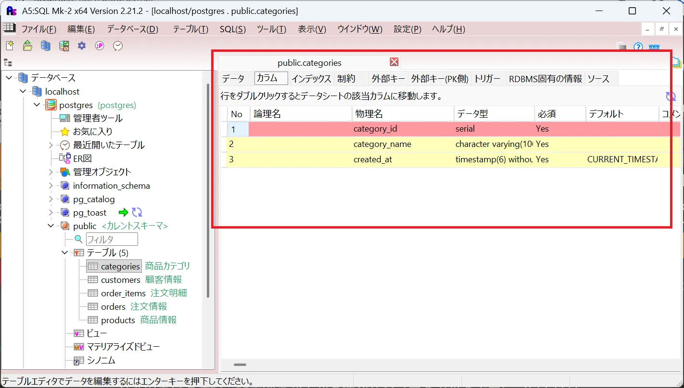This screenshot has height=388, width=684.
Task: Click the refresh arrows icon beside pg_toast
Action: [137, 212]
